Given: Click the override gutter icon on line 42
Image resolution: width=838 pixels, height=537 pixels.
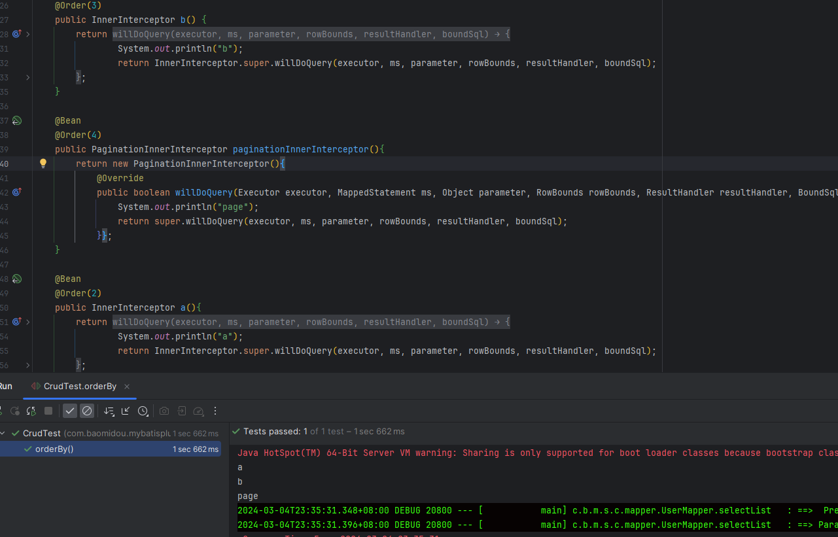Looking at the screenshot, I should click(17, 192).
